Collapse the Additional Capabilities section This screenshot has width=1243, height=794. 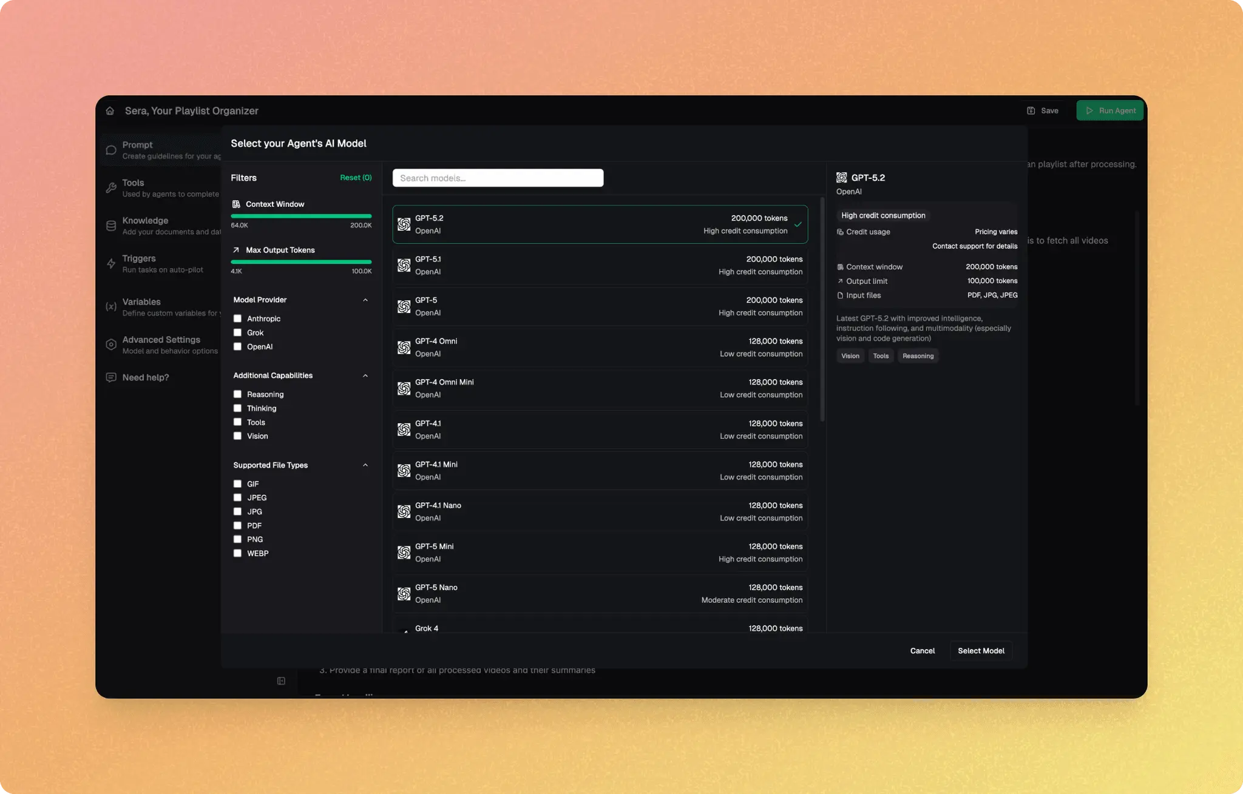point(365,375)
